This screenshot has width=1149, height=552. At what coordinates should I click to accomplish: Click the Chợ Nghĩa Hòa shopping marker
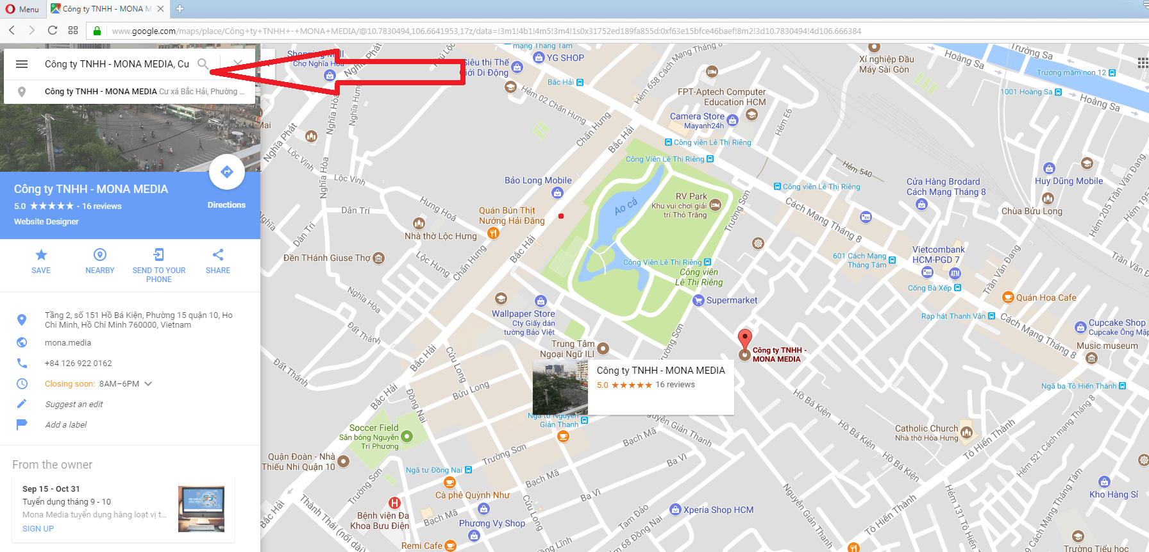[330, 76]
